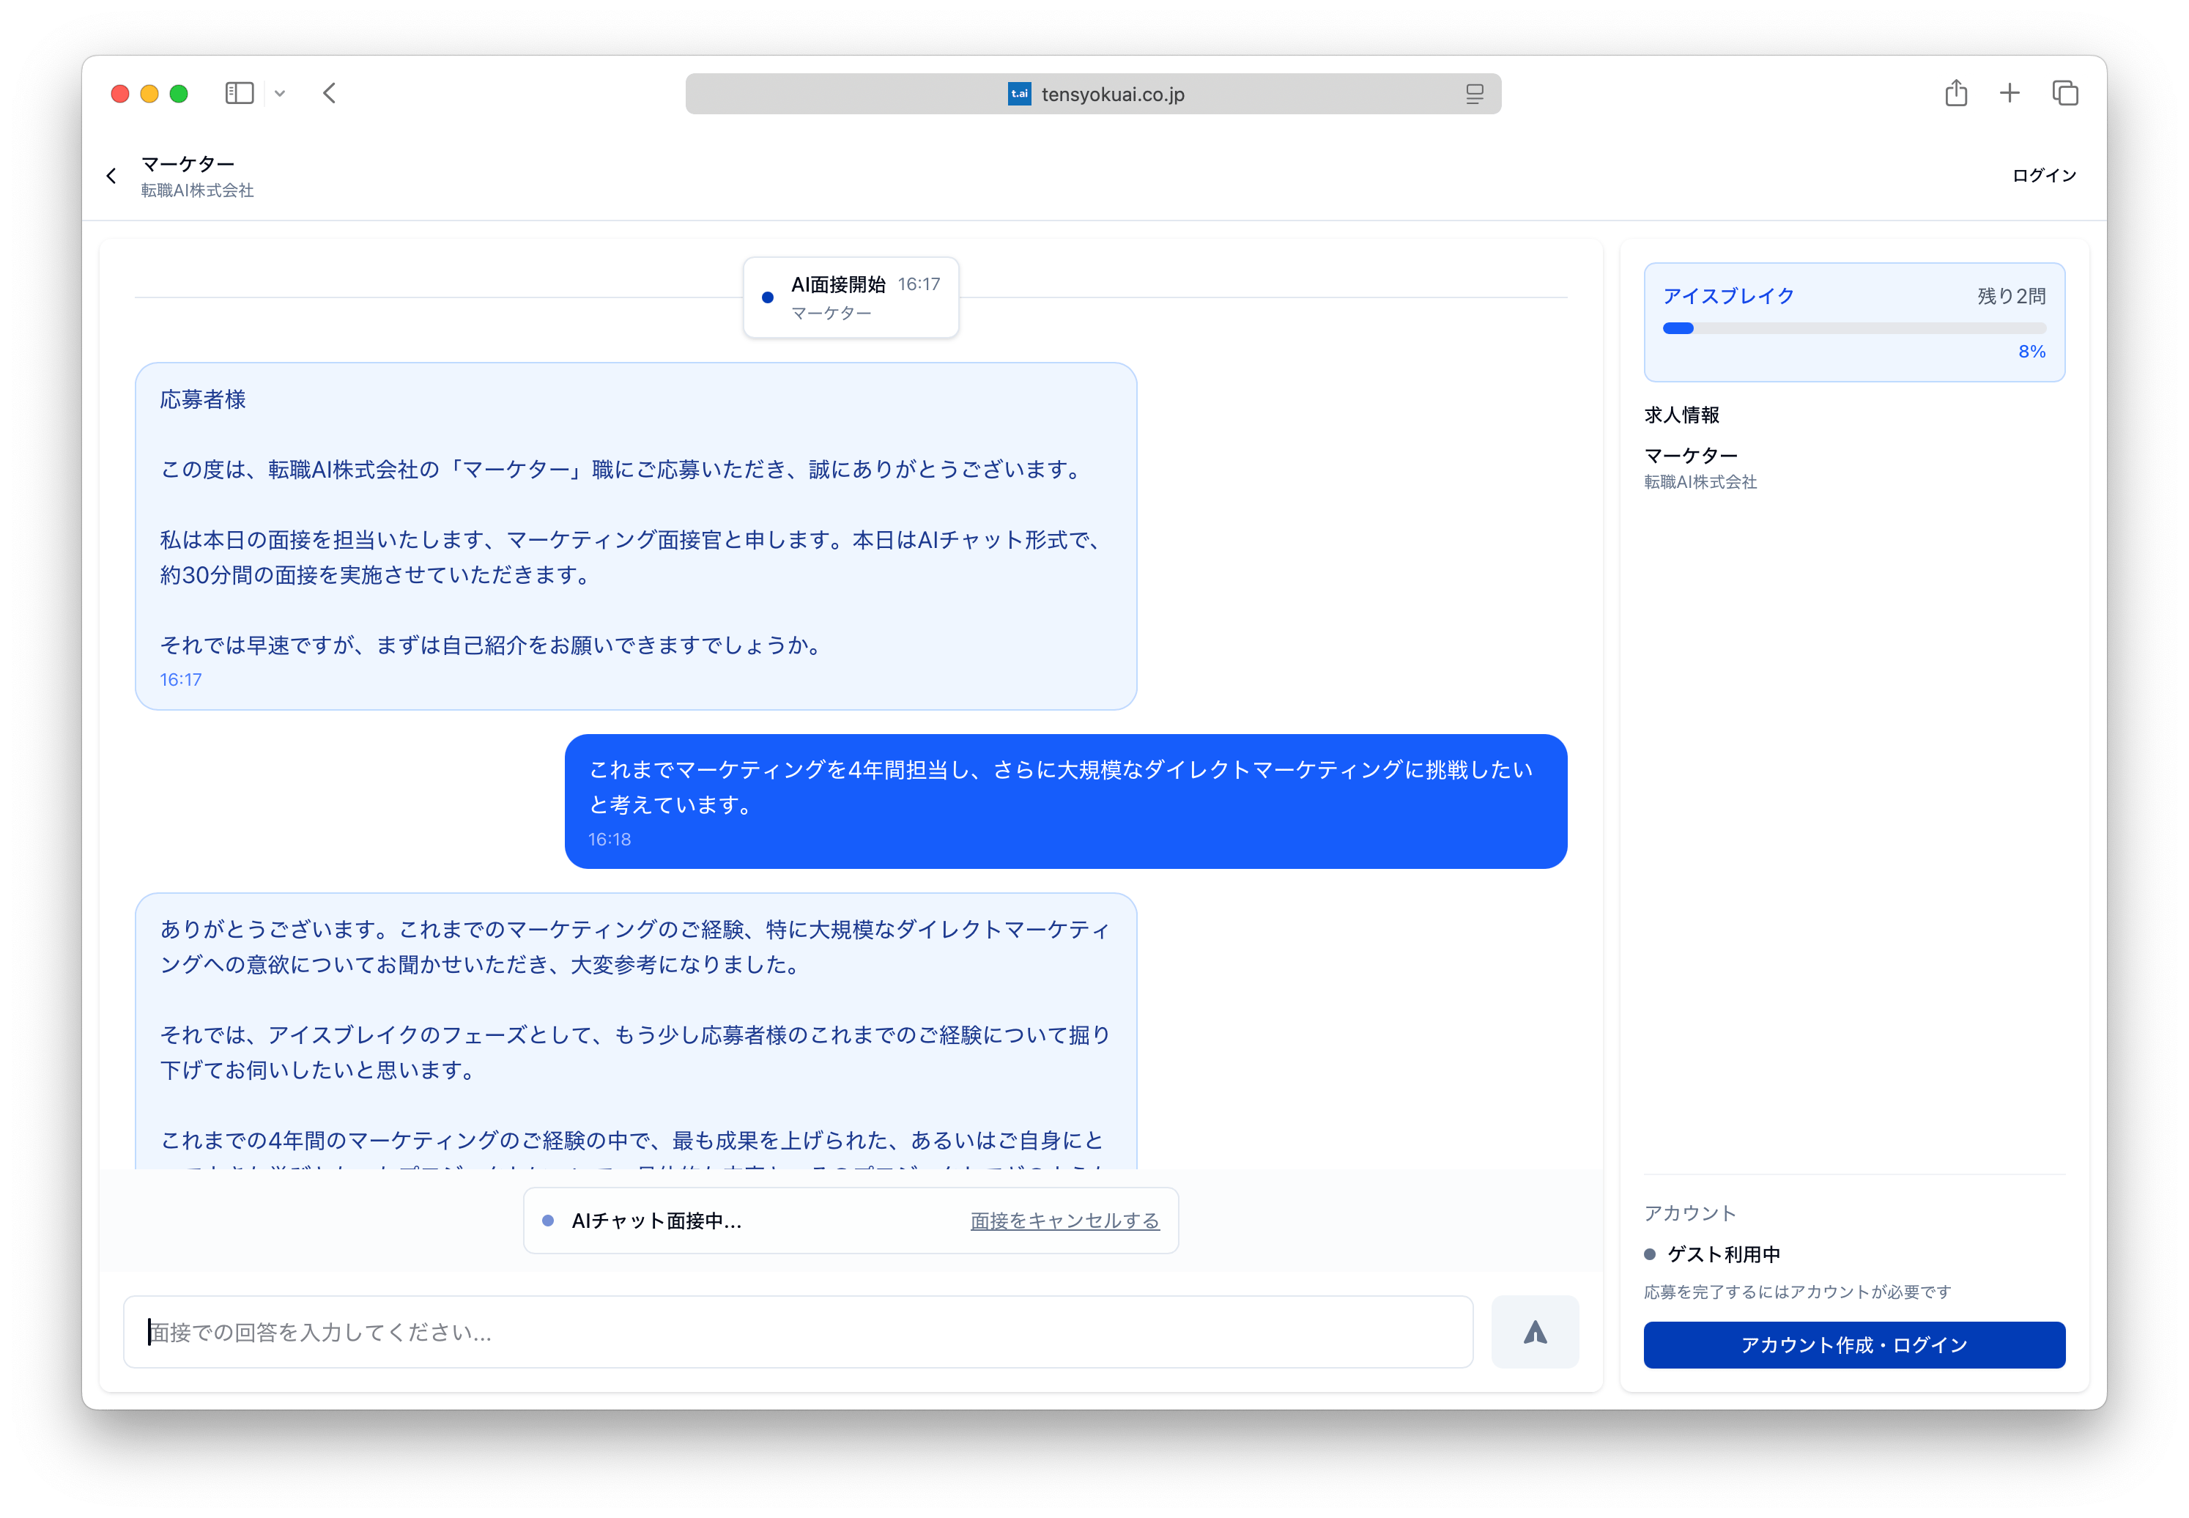Toggle the Safari sidebar icon
The width and height of the screenshot is (2189, 1518).
[239, 92]
